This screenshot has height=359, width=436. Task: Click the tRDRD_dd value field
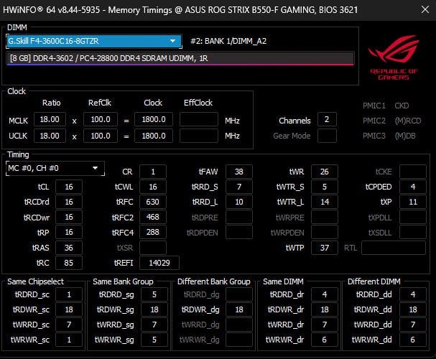(x=413, y=294)
